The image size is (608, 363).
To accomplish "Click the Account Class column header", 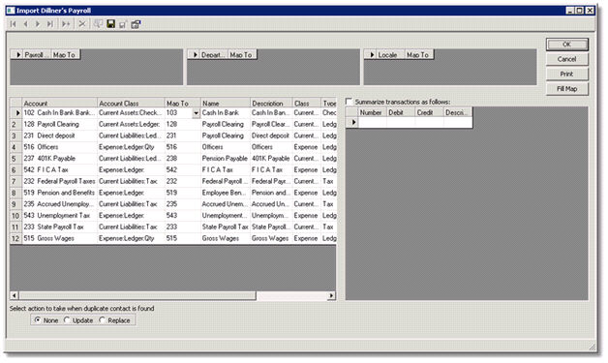I will coord(131,104).
